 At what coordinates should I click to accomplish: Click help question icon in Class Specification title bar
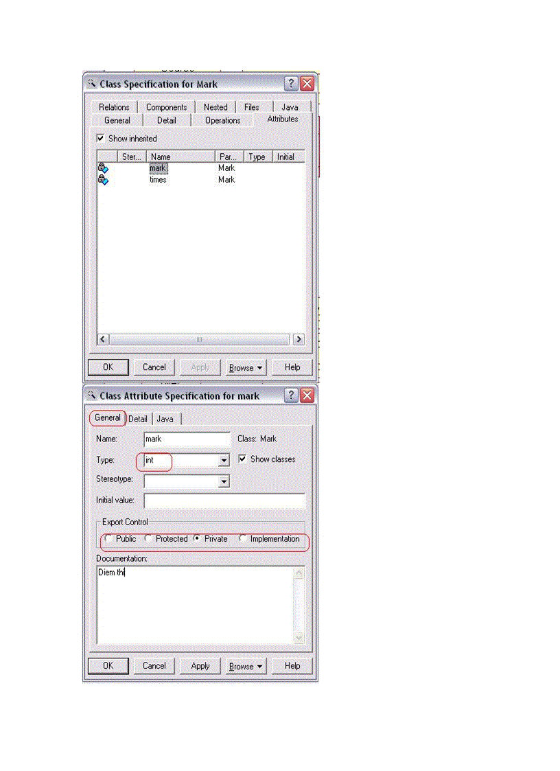[291, 84]
